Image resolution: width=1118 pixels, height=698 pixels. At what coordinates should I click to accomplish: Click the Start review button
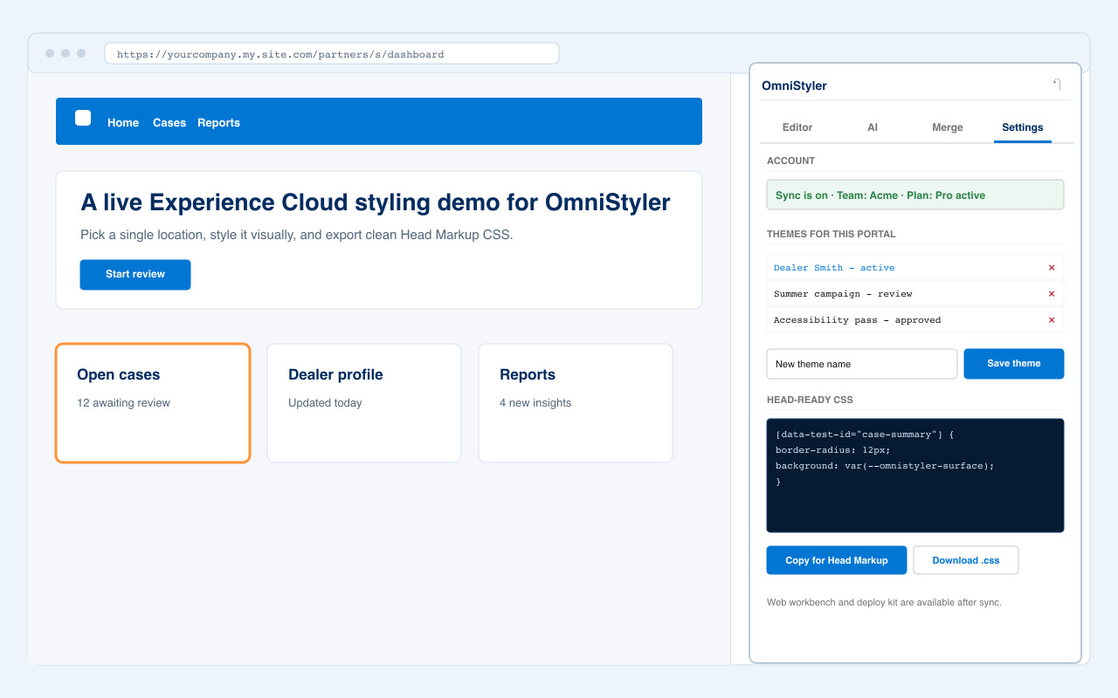tap(135, 274)
